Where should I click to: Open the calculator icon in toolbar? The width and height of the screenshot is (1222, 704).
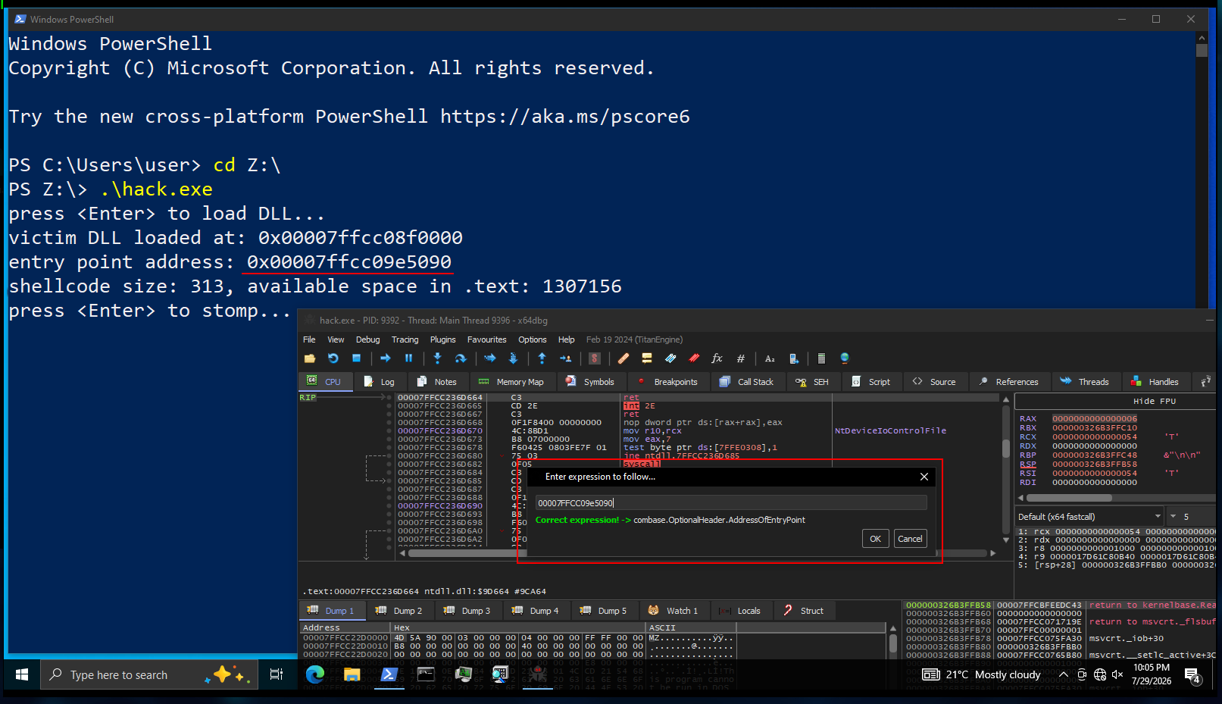[x=821, y=358]
